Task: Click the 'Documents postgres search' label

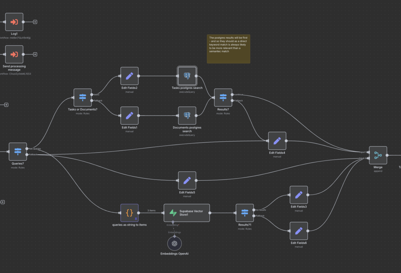Action: [187, 129]
